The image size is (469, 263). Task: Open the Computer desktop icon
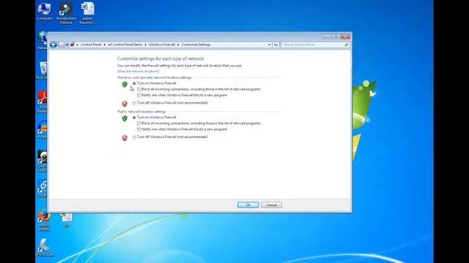point(44,12)
